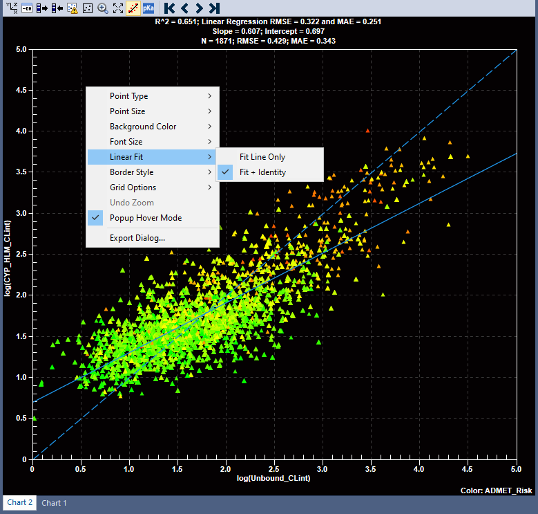Open the Point Type menu entry

(153, 96)
